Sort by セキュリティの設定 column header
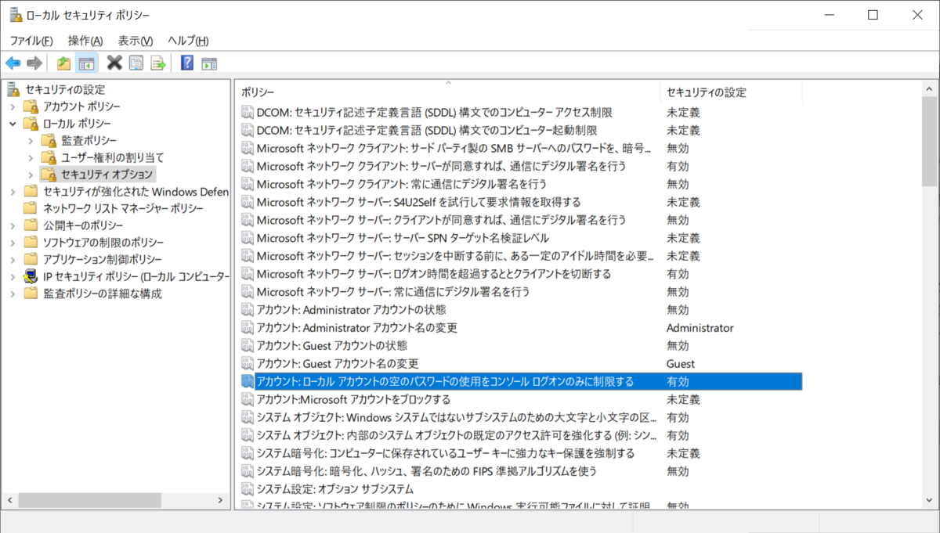Viewport: 940px width, 533px height. [731, 92]
